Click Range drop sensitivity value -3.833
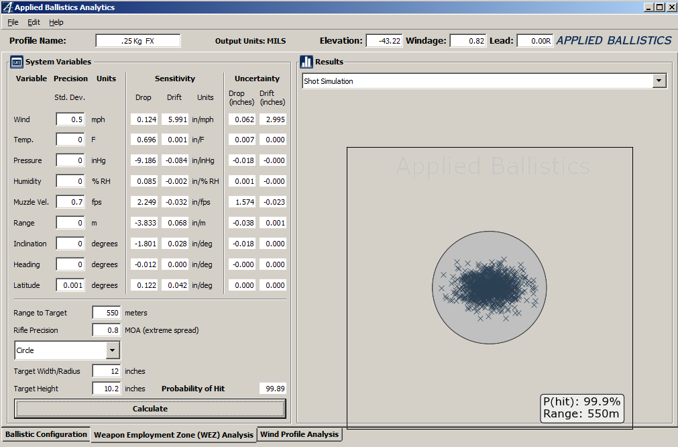The image size is (678, 447). click(x=144, y=223)
